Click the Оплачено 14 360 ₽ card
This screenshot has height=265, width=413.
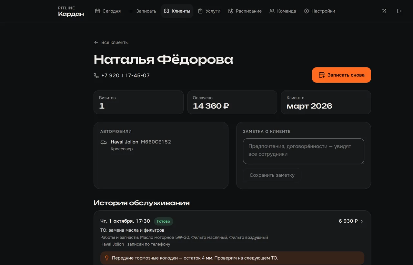[x=232, y=102]
